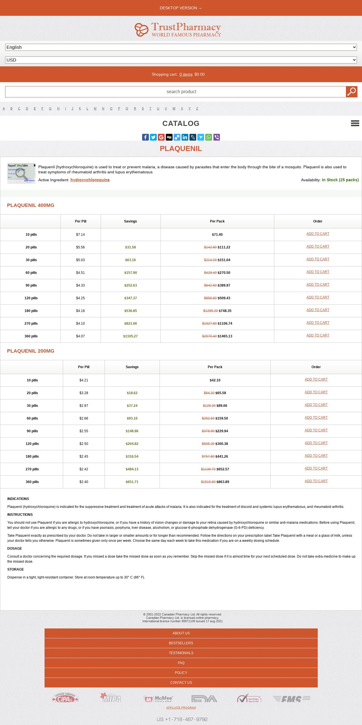
Task: Click the CIPA certification badge
Action: pos(65,697)
